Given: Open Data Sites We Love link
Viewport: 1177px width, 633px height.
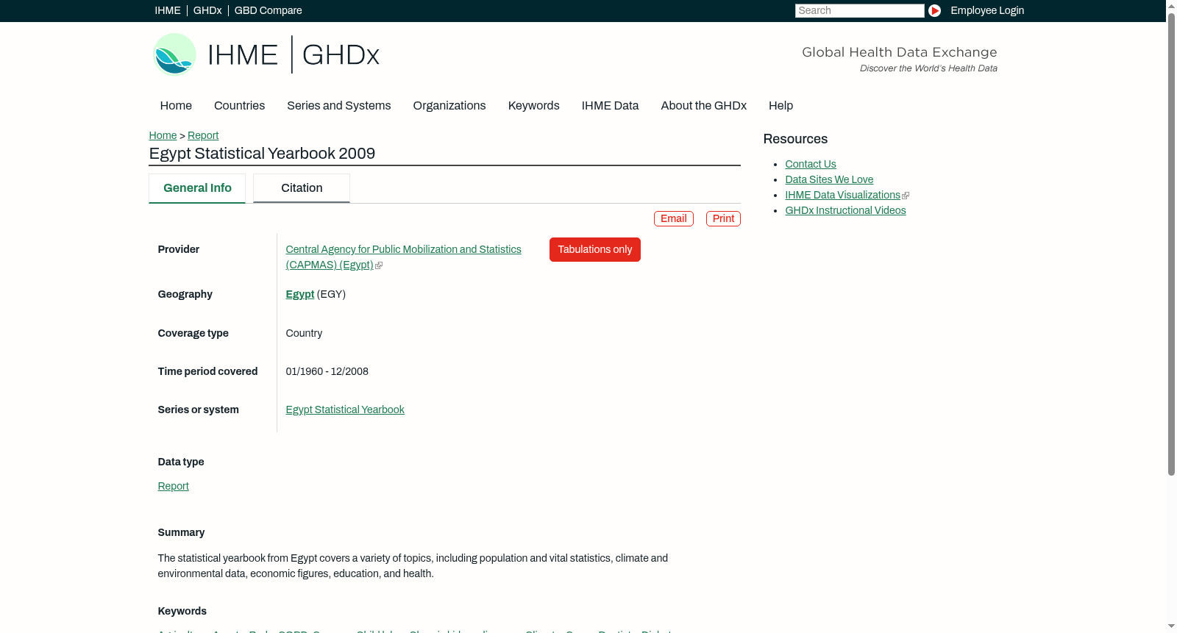Looking at the screenshot, I should 829,179.
